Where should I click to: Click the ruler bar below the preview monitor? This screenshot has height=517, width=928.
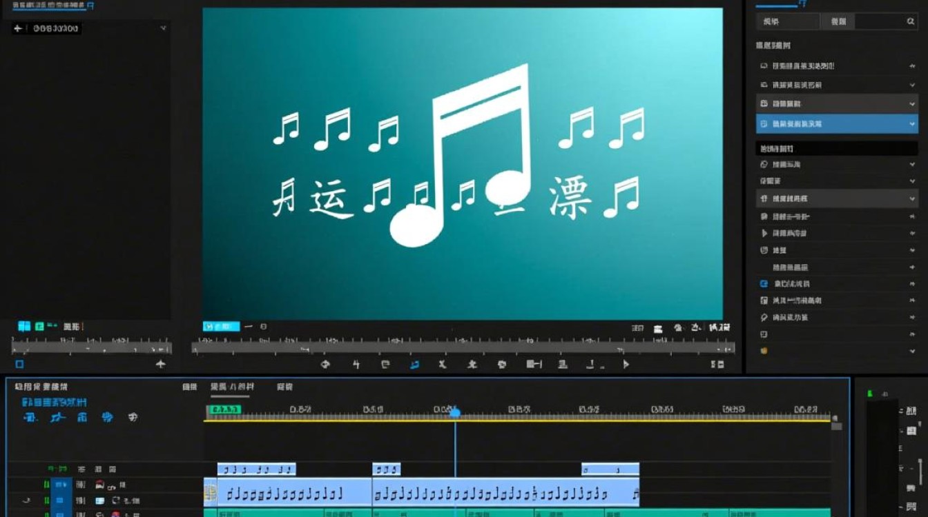(463, 347)
